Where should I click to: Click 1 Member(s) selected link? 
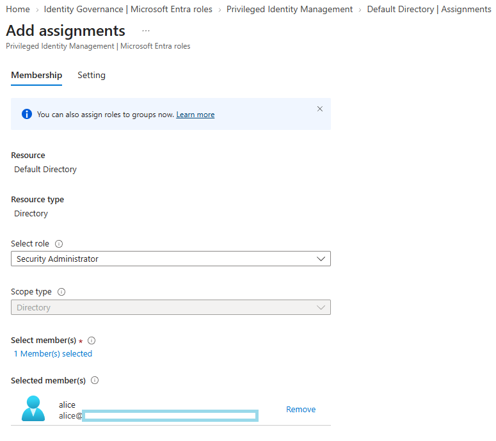click(x=53, y=354)
